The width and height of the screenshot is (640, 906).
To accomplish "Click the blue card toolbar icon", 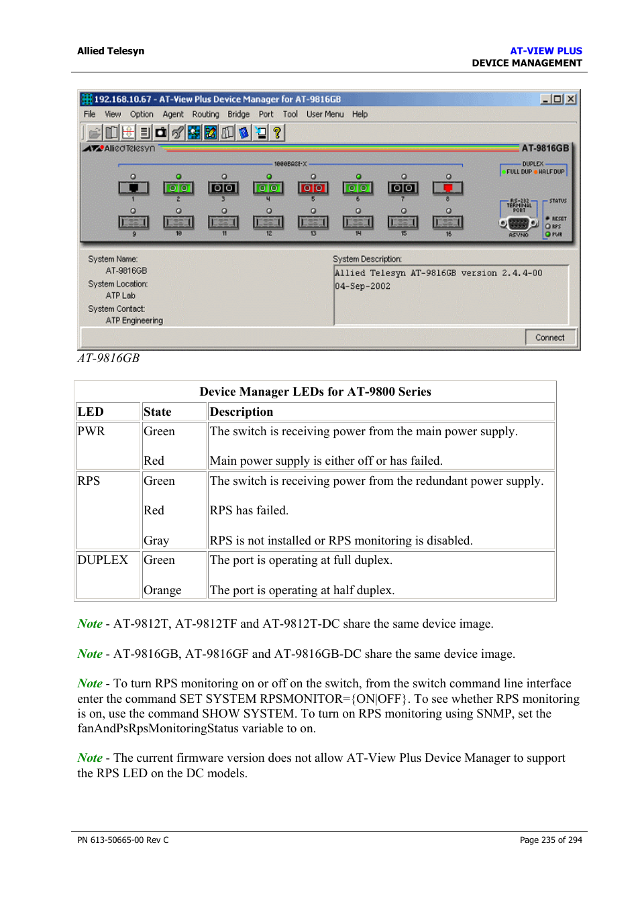I will [244, 133].
